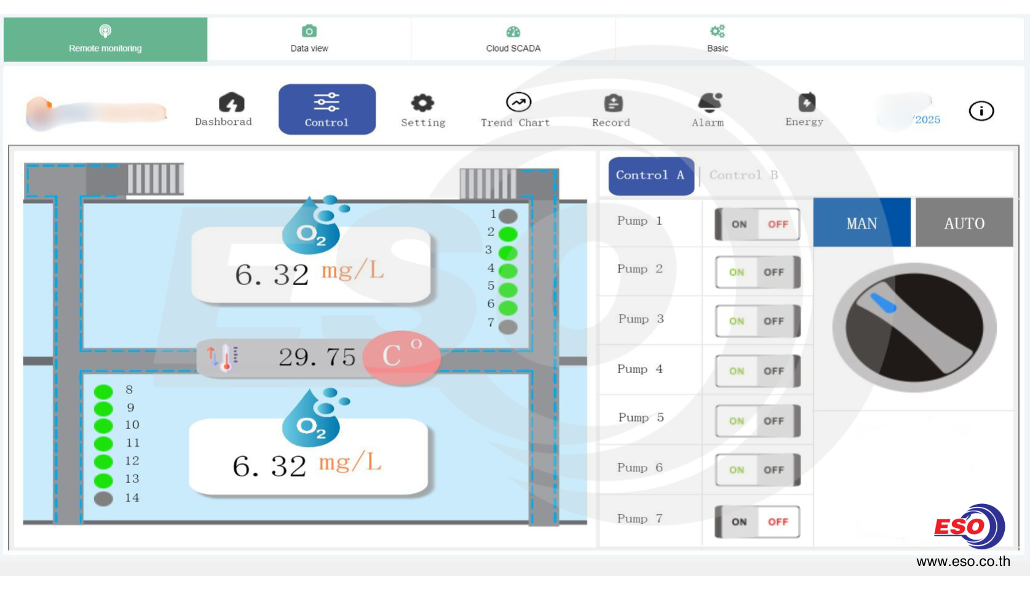Screen dimensions: 1030x590
Task: Switch the Pump 4 toggle
Action: 758,371
